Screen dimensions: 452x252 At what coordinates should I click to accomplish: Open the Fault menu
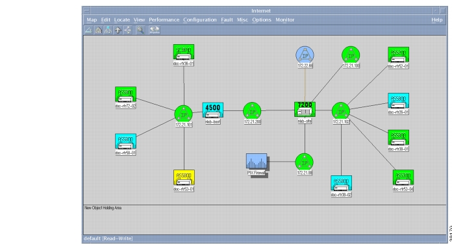tap(227, 20)
